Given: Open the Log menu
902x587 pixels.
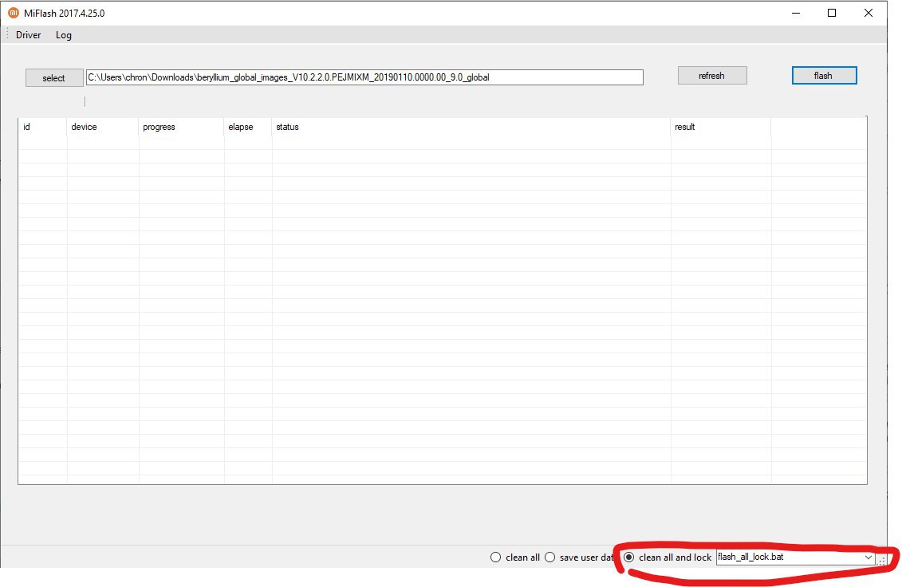Looking at the screenshot, I should pos(63,35).
